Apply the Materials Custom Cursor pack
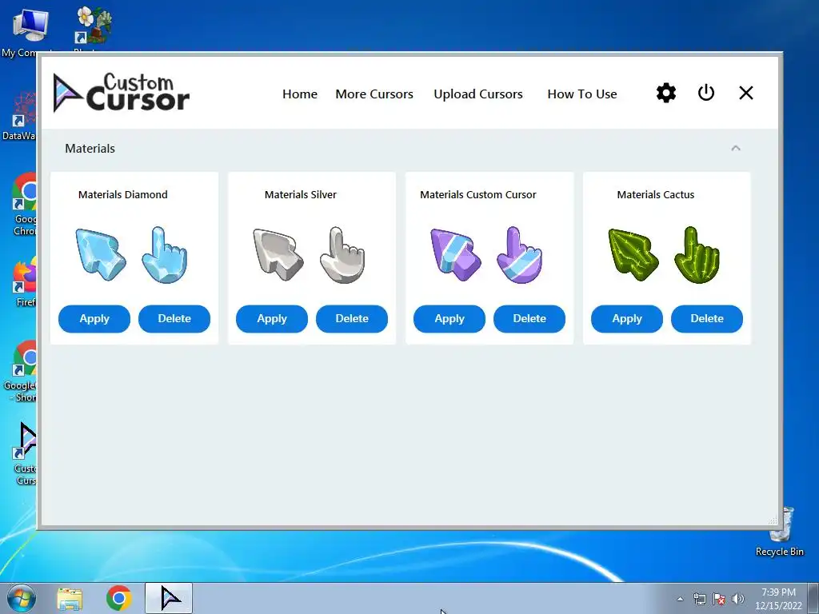This screenshot has width=819, height=614. 449,318
